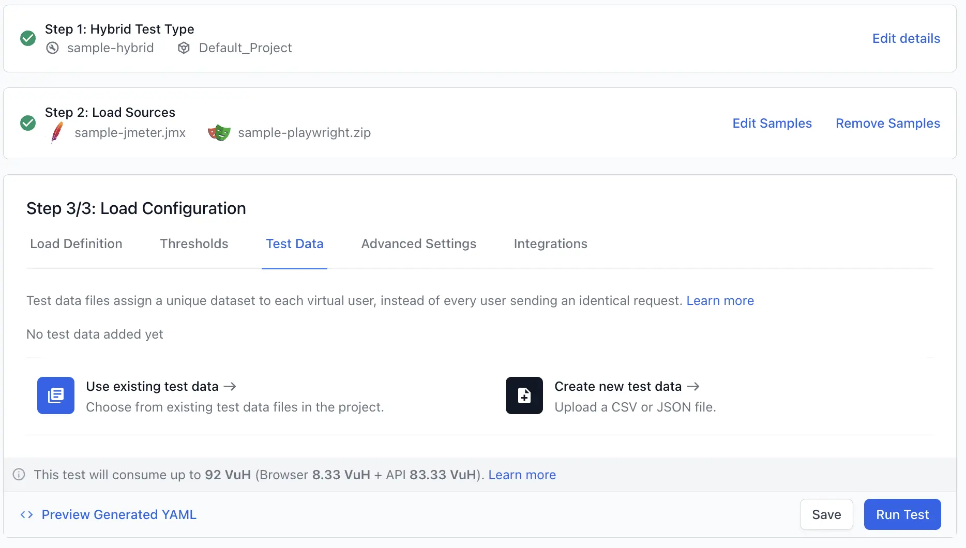Click the black create new file icon
Image resolution: width=966 pixels, height=548 pixels.
(x=524, y=395)
